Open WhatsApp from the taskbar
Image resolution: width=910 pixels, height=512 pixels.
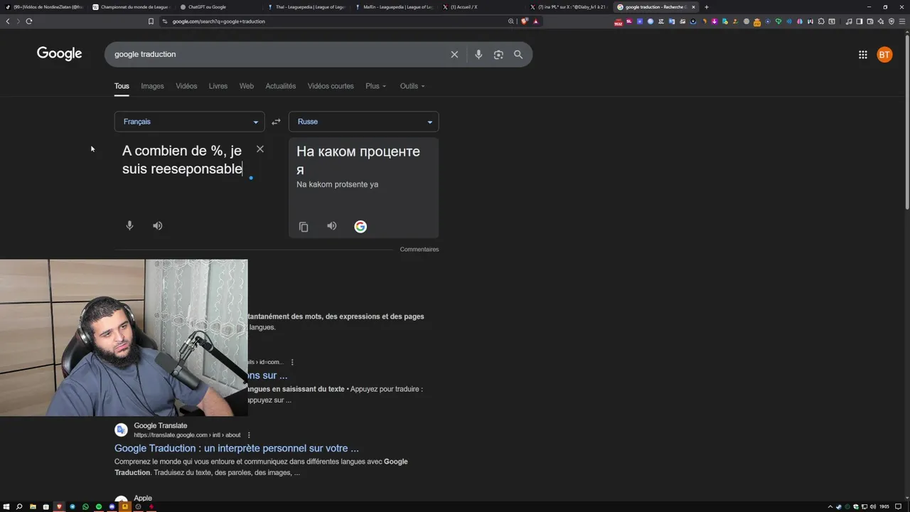click(x=85, y=507)
